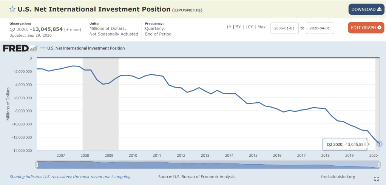This screenshot has height=185, width=386.
Task: Expand the '(+ more)' observations list
Action: pyautogui.click(x=73, y=29)
